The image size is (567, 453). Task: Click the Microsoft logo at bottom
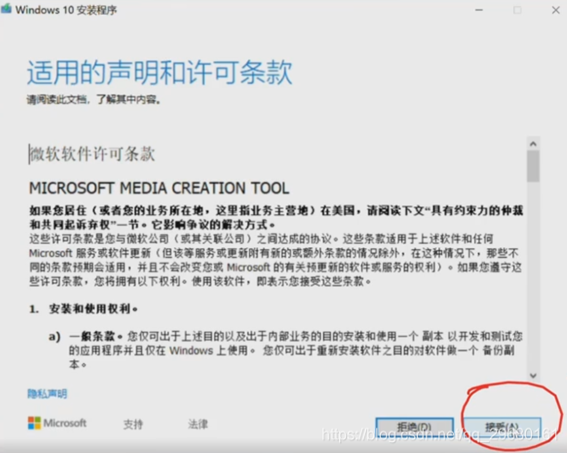[57, 423]
